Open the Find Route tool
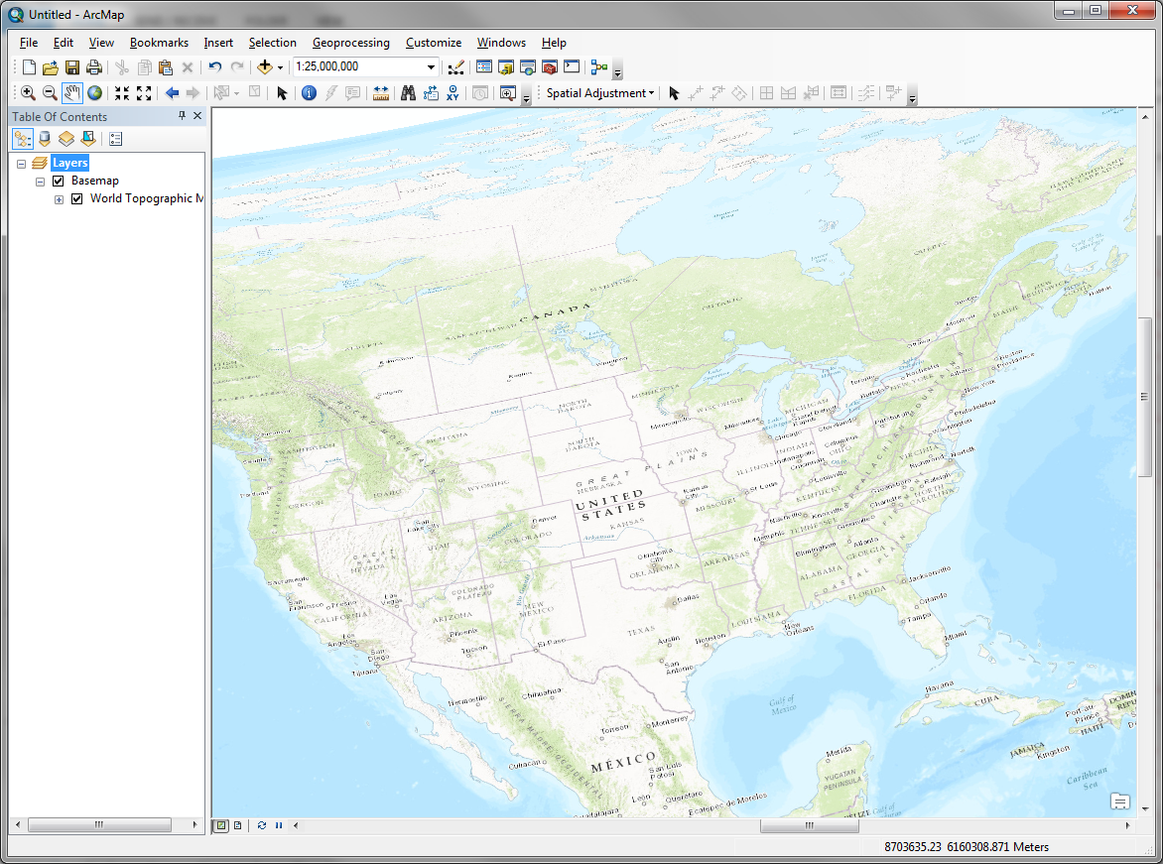The width and height of the screenshot is (1163, 864). [x=431, y=93]
